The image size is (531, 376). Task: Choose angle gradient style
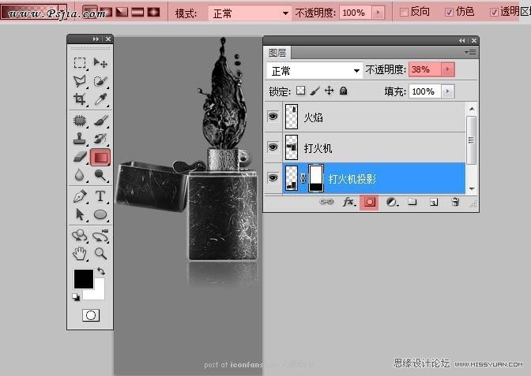(122, 12)
